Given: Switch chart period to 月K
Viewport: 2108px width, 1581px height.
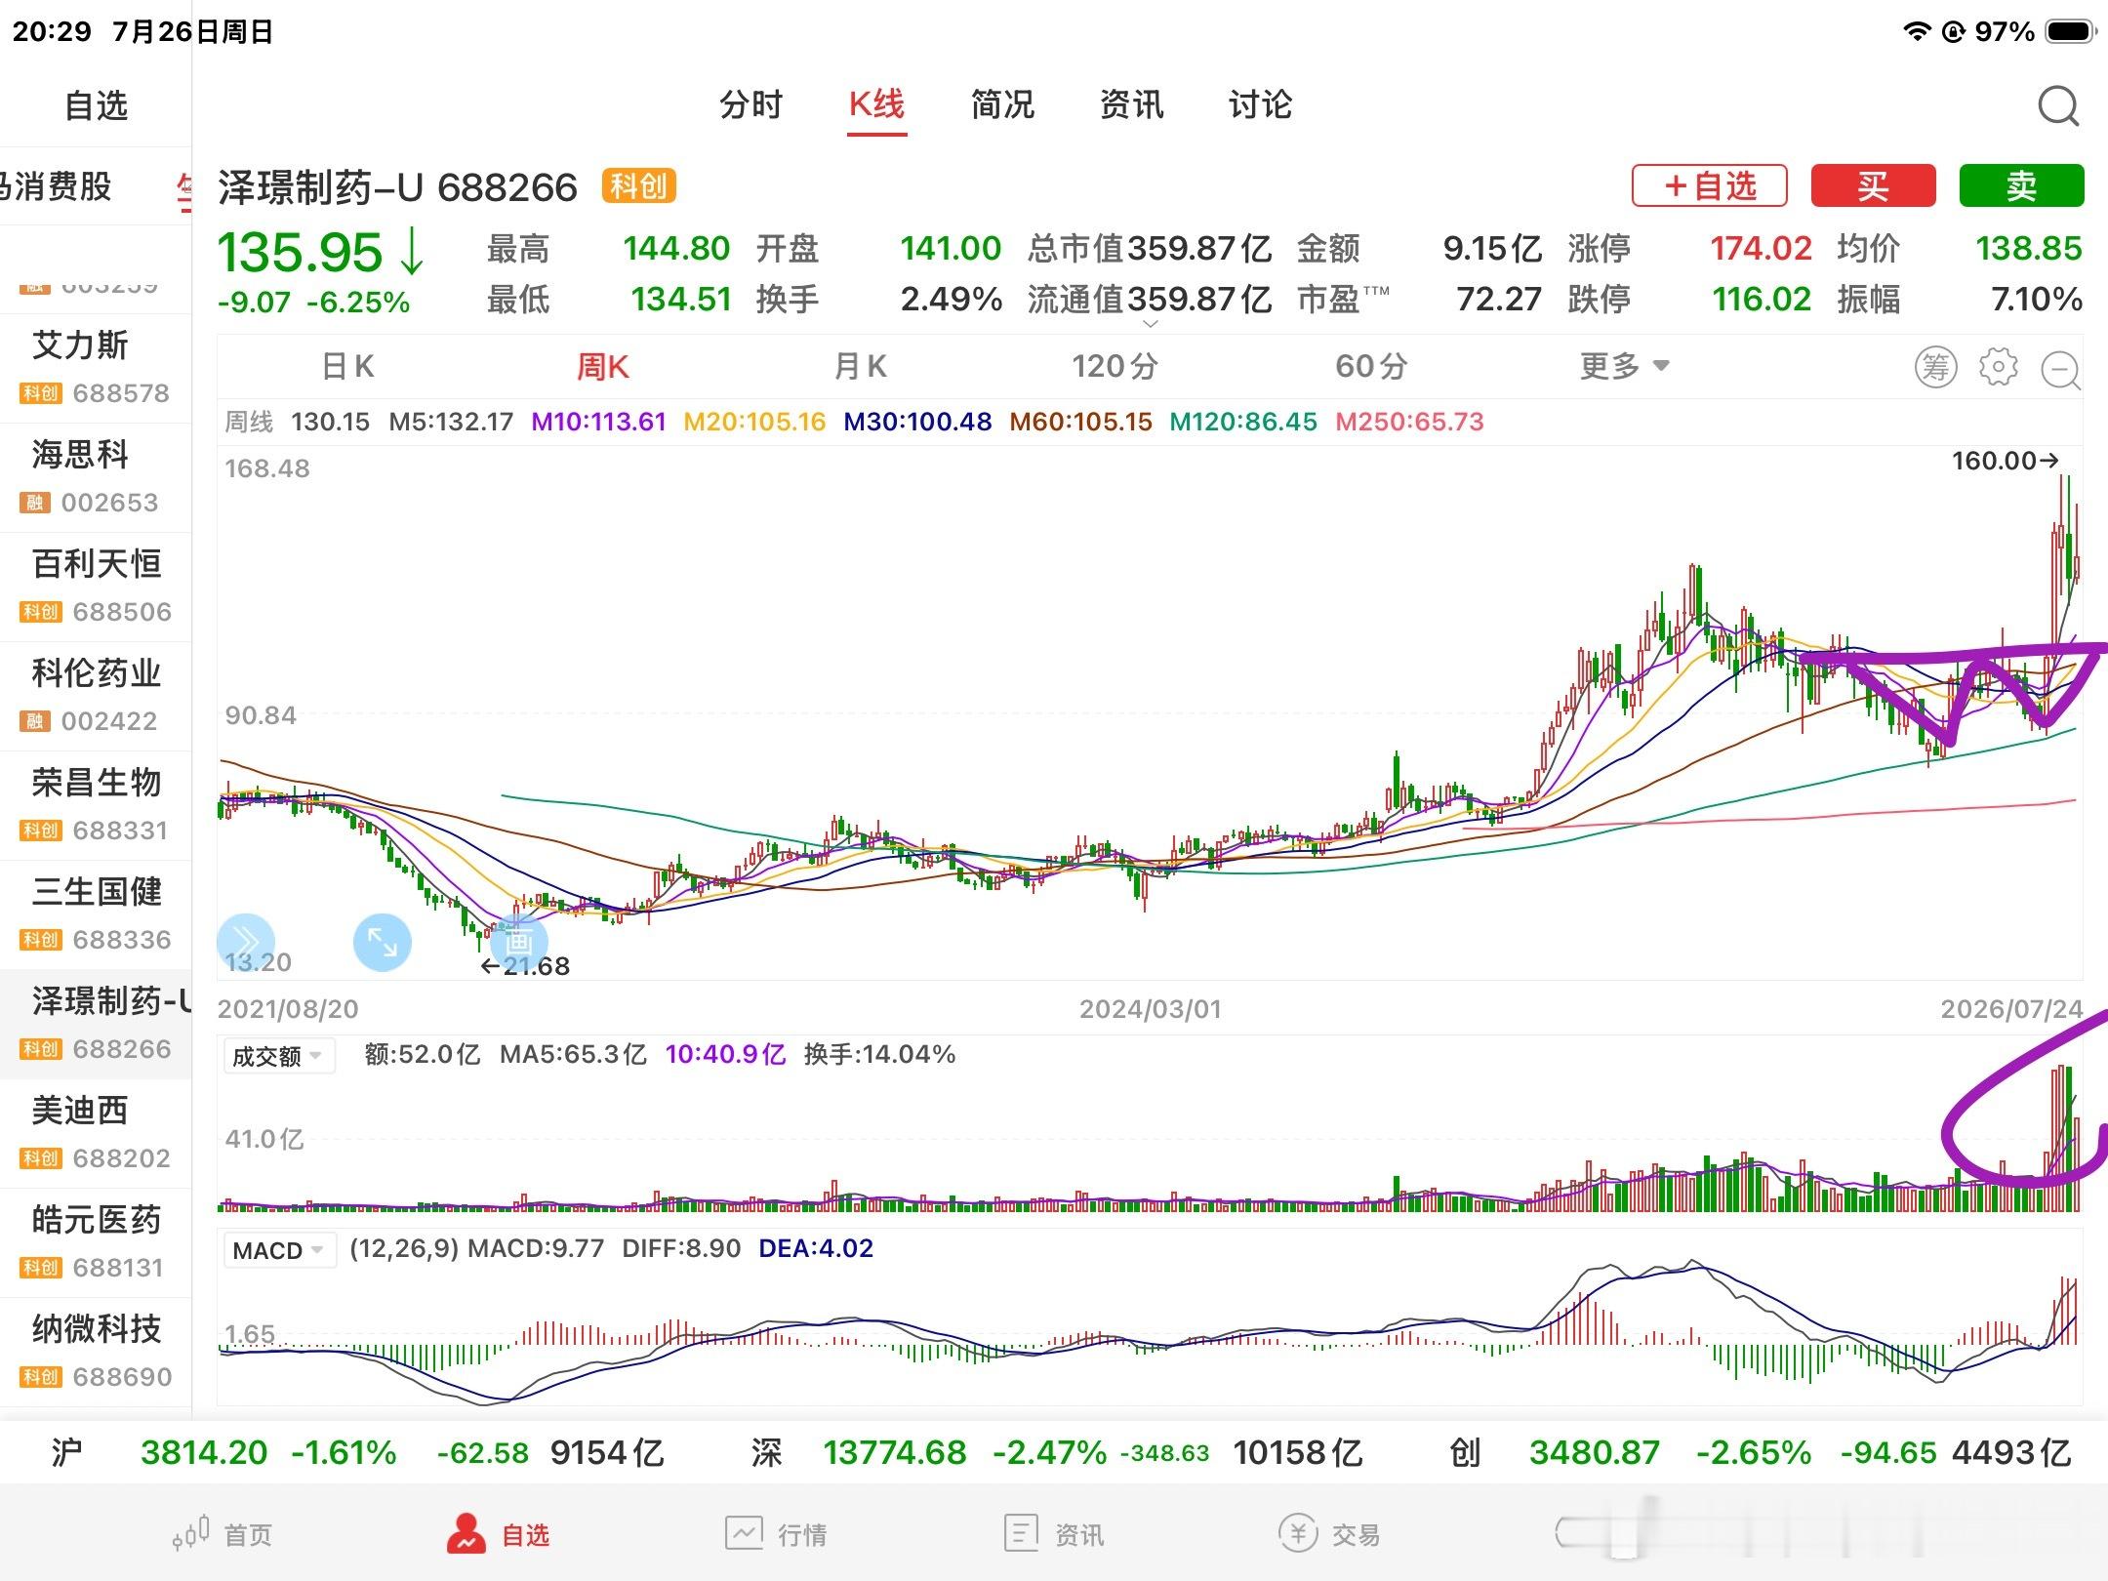Looking at the screenshot, I should (x=860, y=367).
